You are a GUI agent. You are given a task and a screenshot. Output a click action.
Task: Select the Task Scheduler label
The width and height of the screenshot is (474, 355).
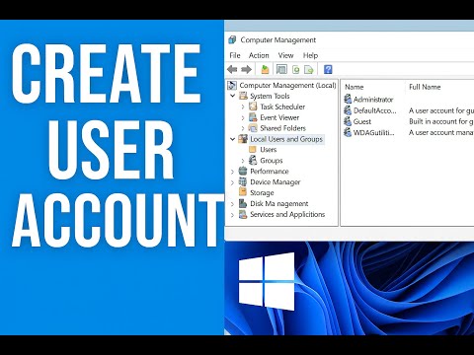coord(282,106)
